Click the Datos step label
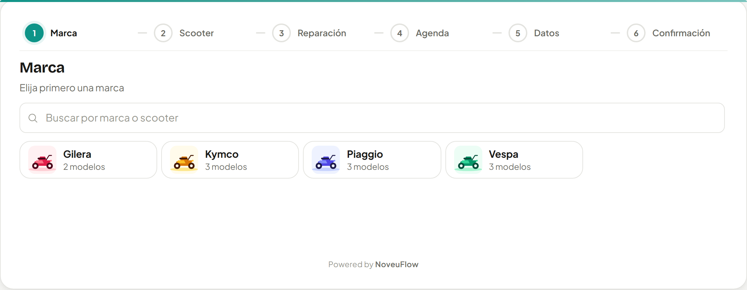747x290 pixels. [547, 33]
